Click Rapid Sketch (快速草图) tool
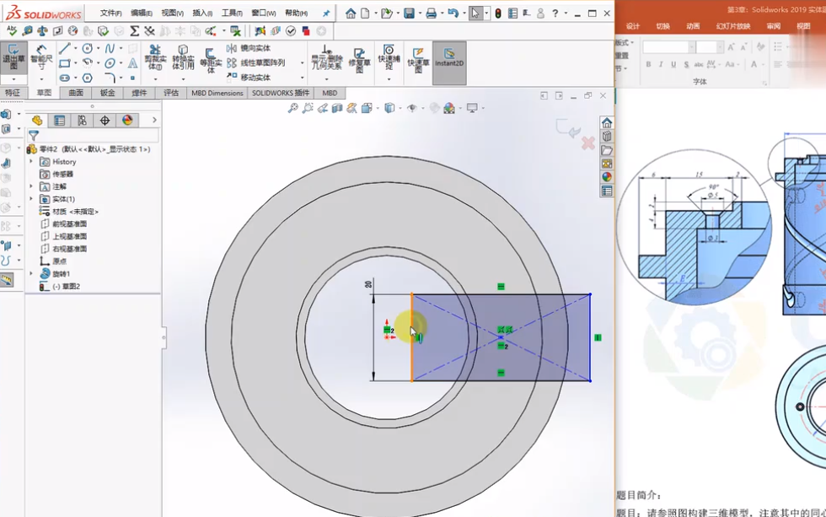Screen dimensions: 826x517 418,60
